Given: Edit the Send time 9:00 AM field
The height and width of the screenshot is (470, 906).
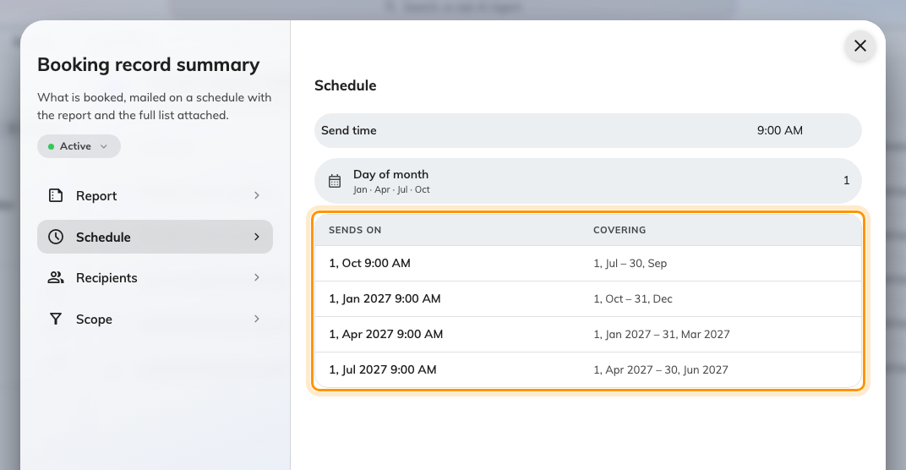Looking at the screenshot, I should (587, 130).
